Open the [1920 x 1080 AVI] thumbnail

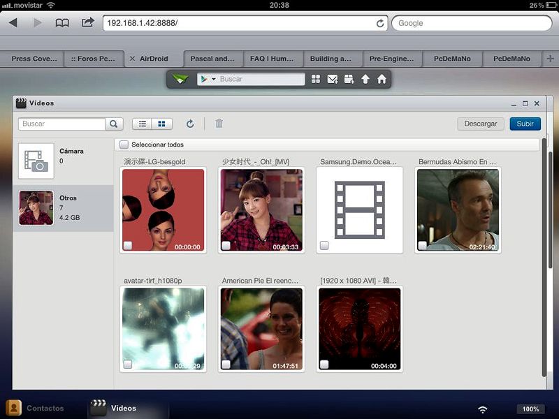click(x=360, y=329)
